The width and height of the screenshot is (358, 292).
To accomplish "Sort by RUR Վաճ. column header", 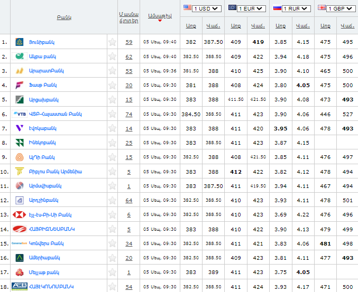I will click(303, 26).
